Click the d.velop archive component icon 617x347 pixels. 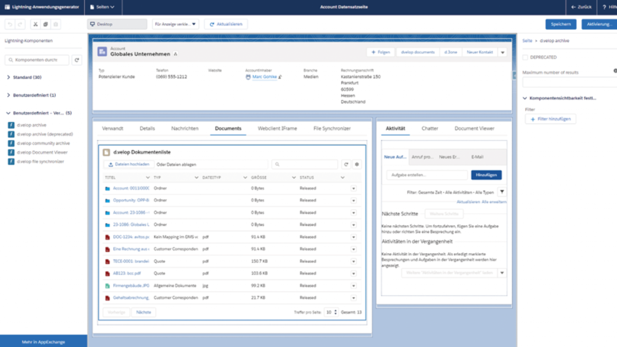pos(11,125)
